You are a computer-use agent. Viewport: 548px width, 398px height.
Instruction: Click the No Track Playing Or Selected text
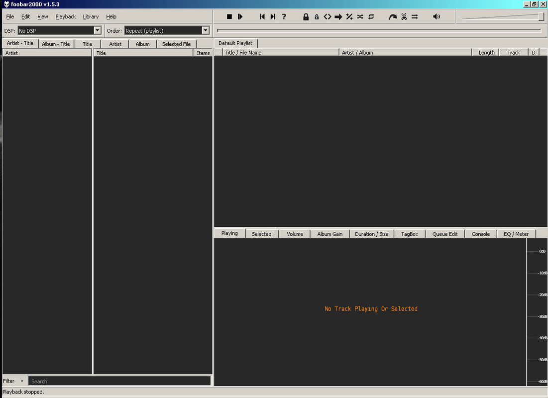[x=371, y=308]
